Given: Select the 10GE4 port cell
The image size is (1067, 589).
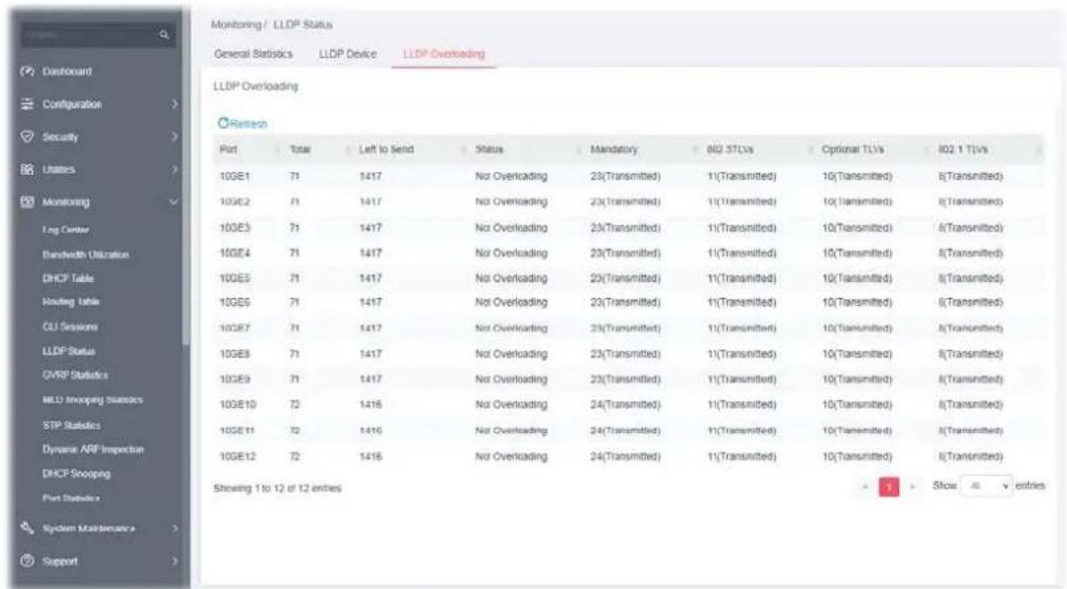Looking at the screenshot, I should tap(235, 252).
